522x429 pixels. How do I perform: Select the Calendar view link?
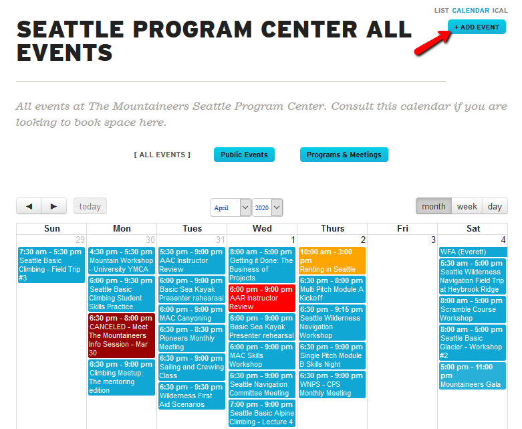click(471, 11)
